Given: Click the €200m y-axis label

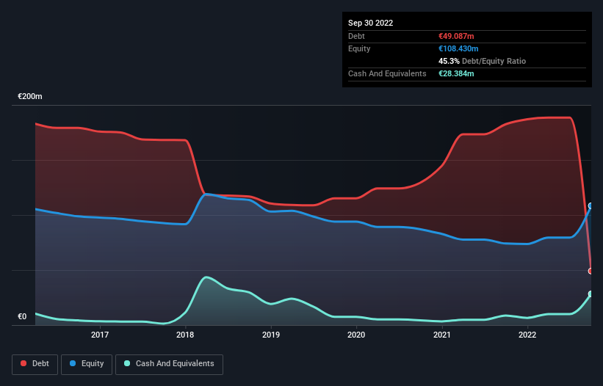Looking at the screenshot, I should coord(30,96).
